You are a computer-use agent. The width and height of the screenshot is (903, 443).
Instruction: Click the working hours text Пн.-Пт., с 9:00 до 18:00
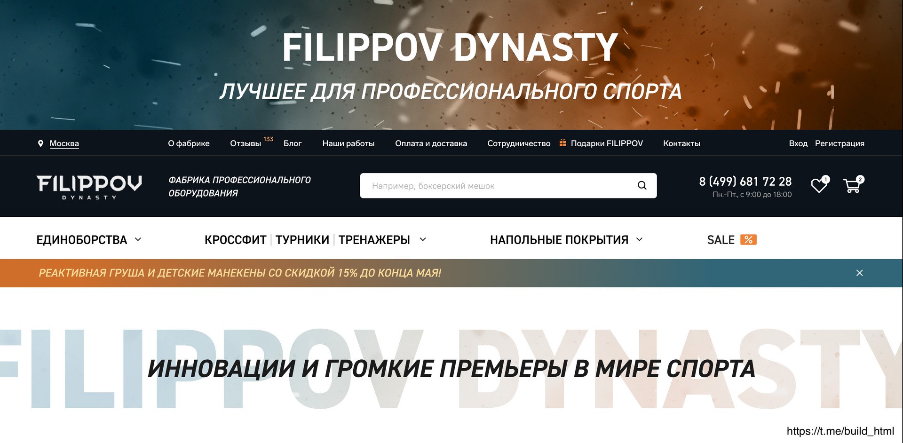[x=752, y=195]
